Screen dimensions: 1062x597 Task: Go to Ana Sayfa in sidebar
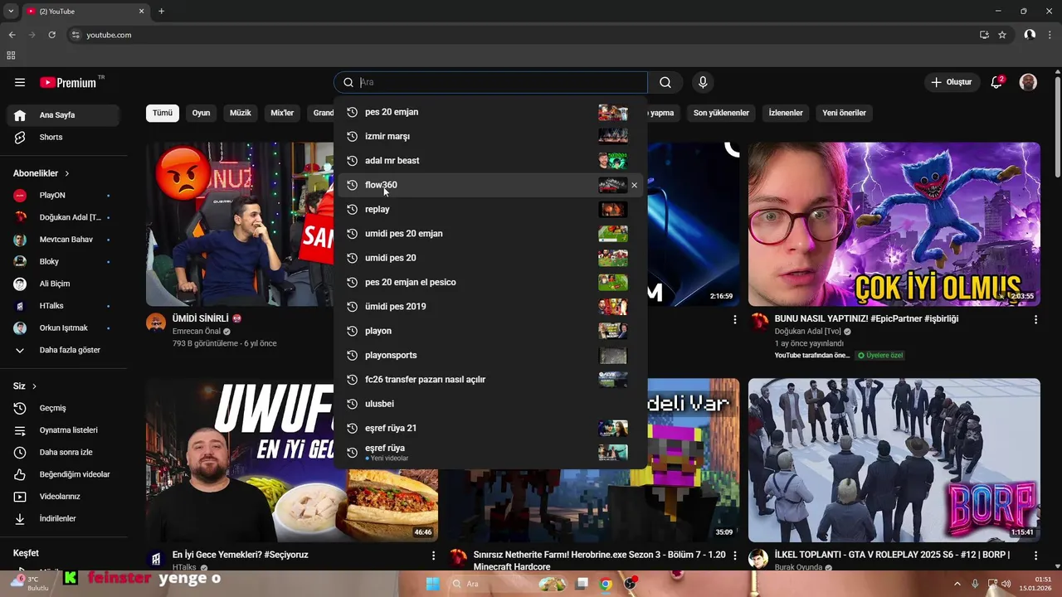point(65,115)
